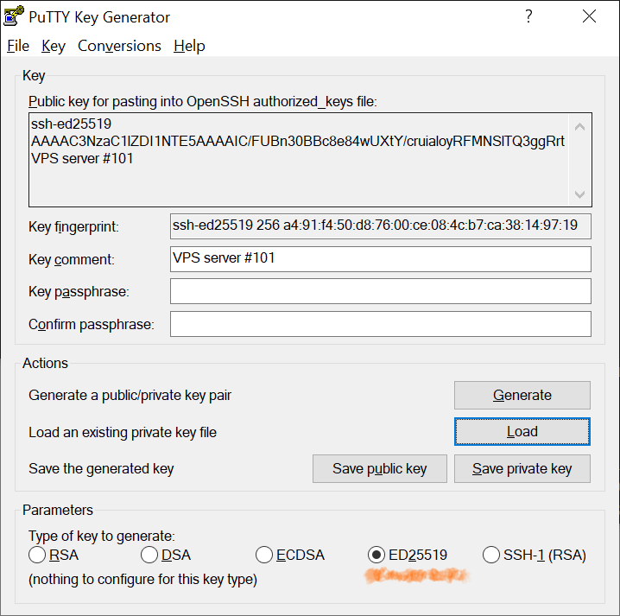Screen dimensions: 620x616
Task: Click the question mark help button
Action: tap(528, 16)
